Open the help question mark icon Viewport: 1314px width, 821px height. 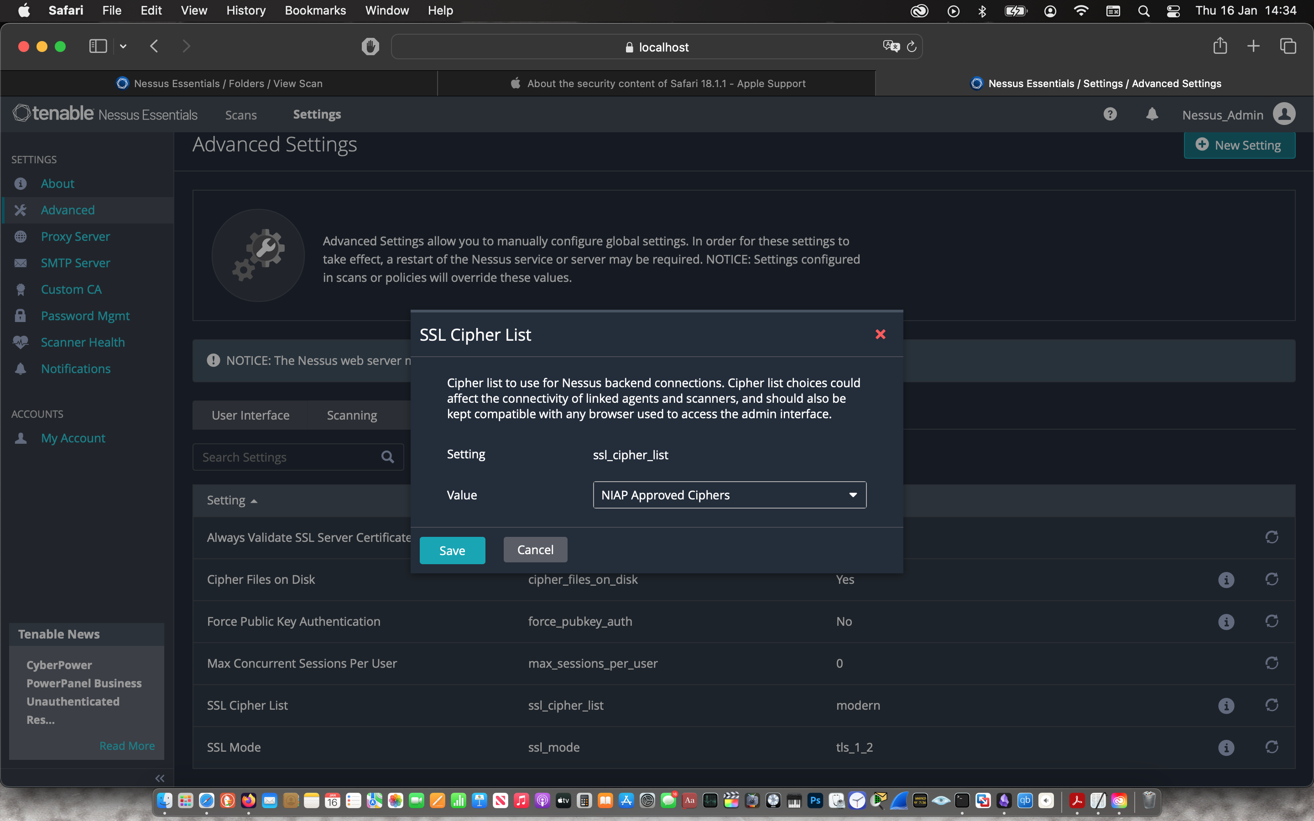pos(1110,114)
